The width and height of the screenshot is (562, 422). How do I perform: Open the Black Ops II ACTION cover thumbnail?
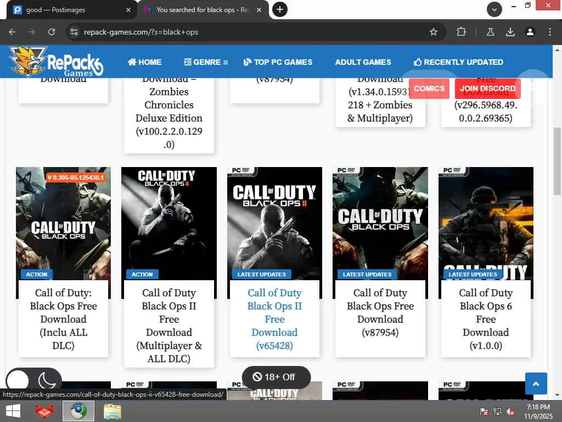(169, 223)
